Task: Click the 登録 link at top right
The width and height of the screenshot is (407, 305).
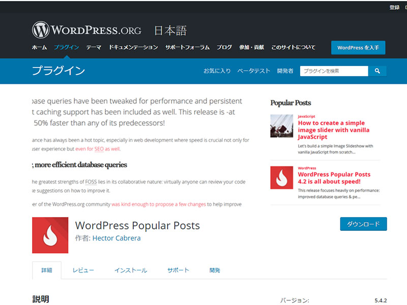Action: [x=394, y=7]
